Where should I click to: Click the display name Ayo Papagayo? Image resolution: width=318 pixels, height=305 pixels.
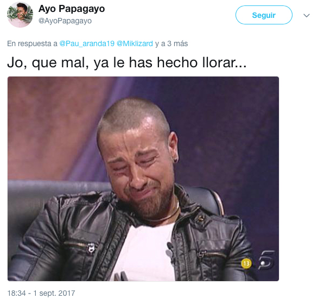pyautogui.click(x=72, y=9)
